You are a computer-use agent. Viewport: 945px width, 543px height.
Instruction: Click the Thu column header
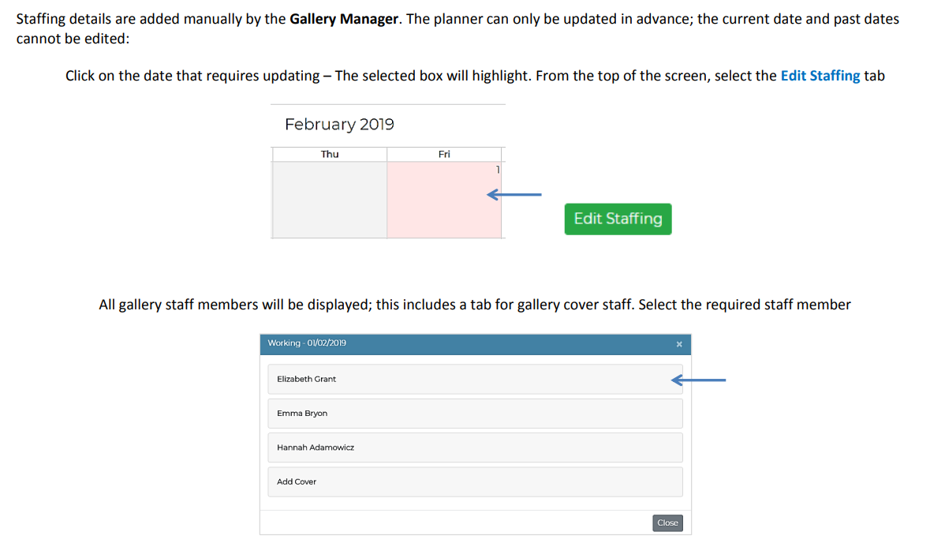(330, 154)
